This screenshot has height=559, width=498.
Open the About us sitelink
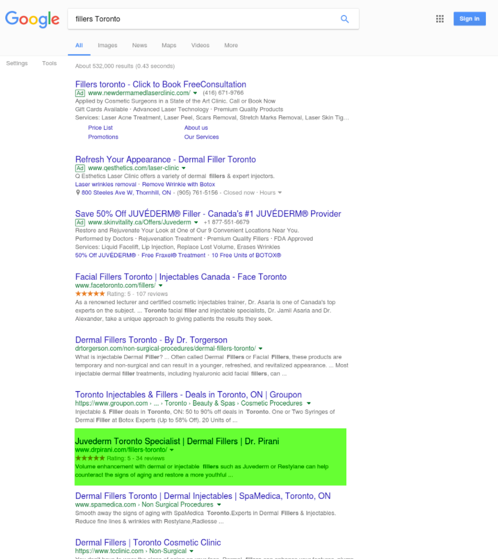point(196,127)
